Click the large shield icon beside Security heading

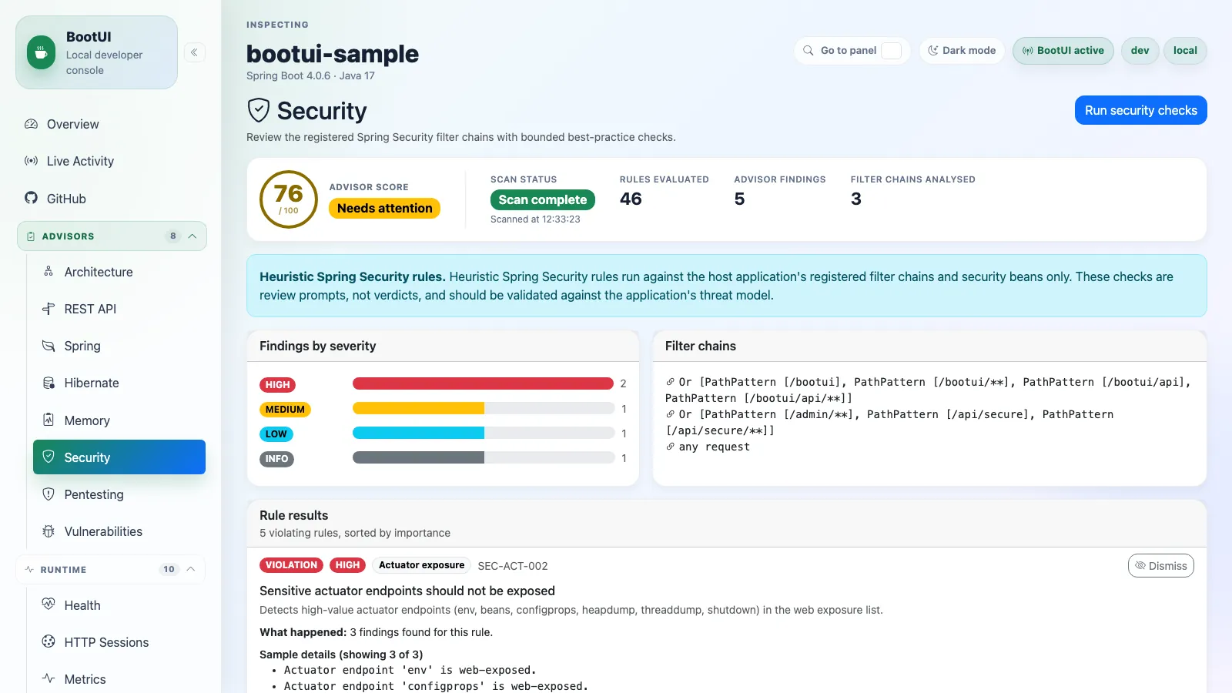[259, 110]
